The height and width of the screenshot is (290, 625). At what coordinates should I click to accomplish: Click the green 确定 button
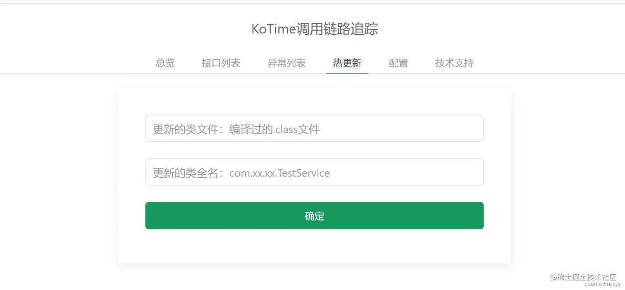tap(315, 216)
